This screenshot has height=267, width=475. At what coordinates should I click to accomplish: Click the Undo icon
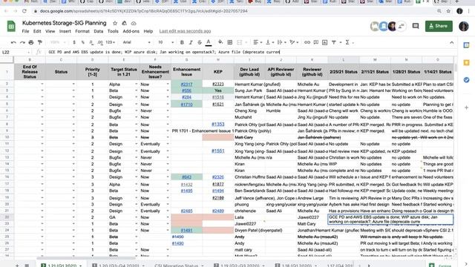click(x=13, y=42)
